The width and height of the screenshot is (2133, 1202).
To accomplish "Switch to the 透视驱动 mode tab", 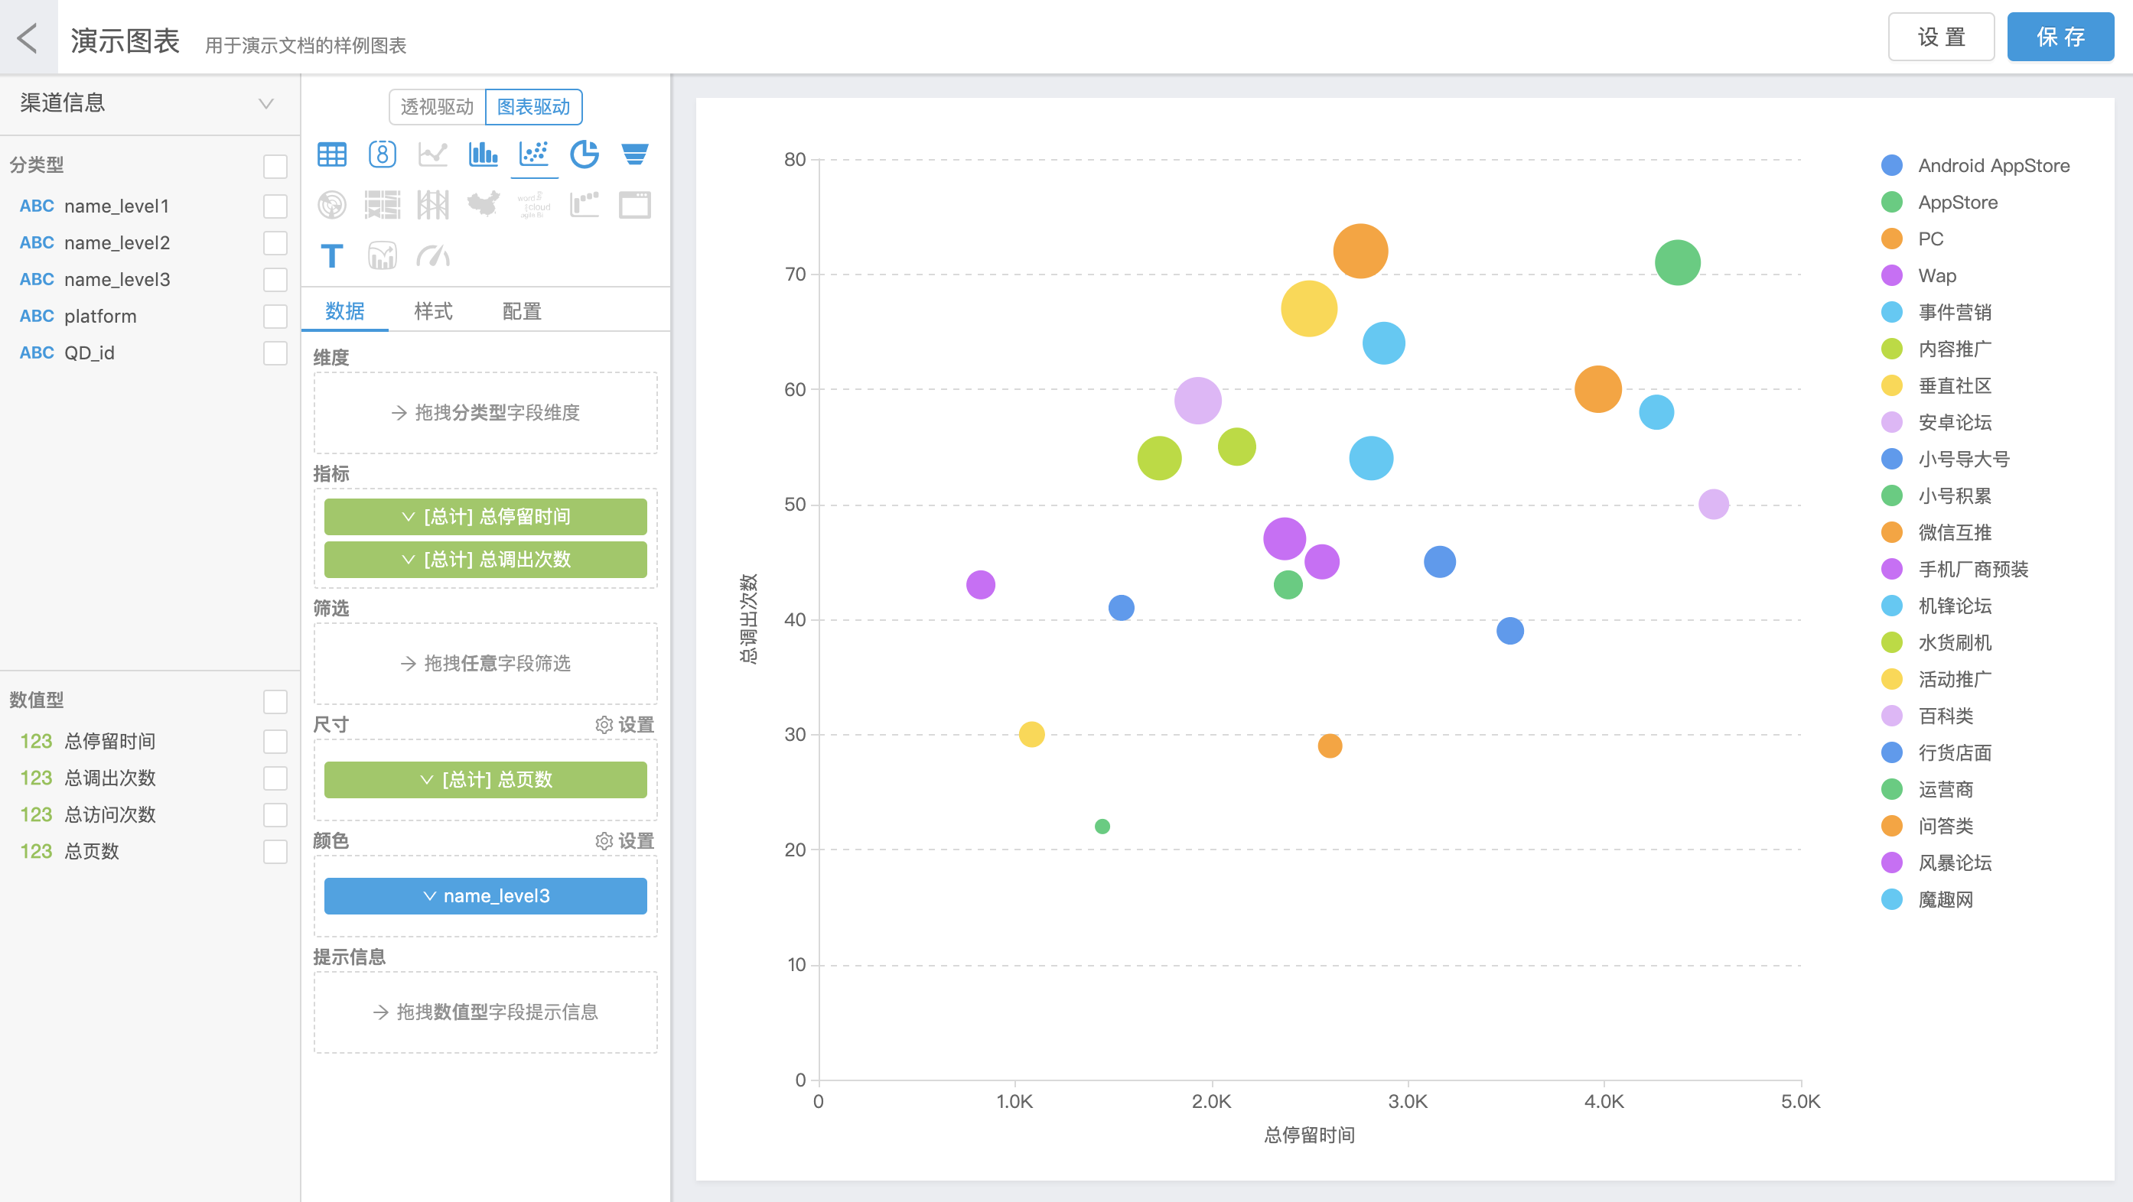I will tap(436, 107).
